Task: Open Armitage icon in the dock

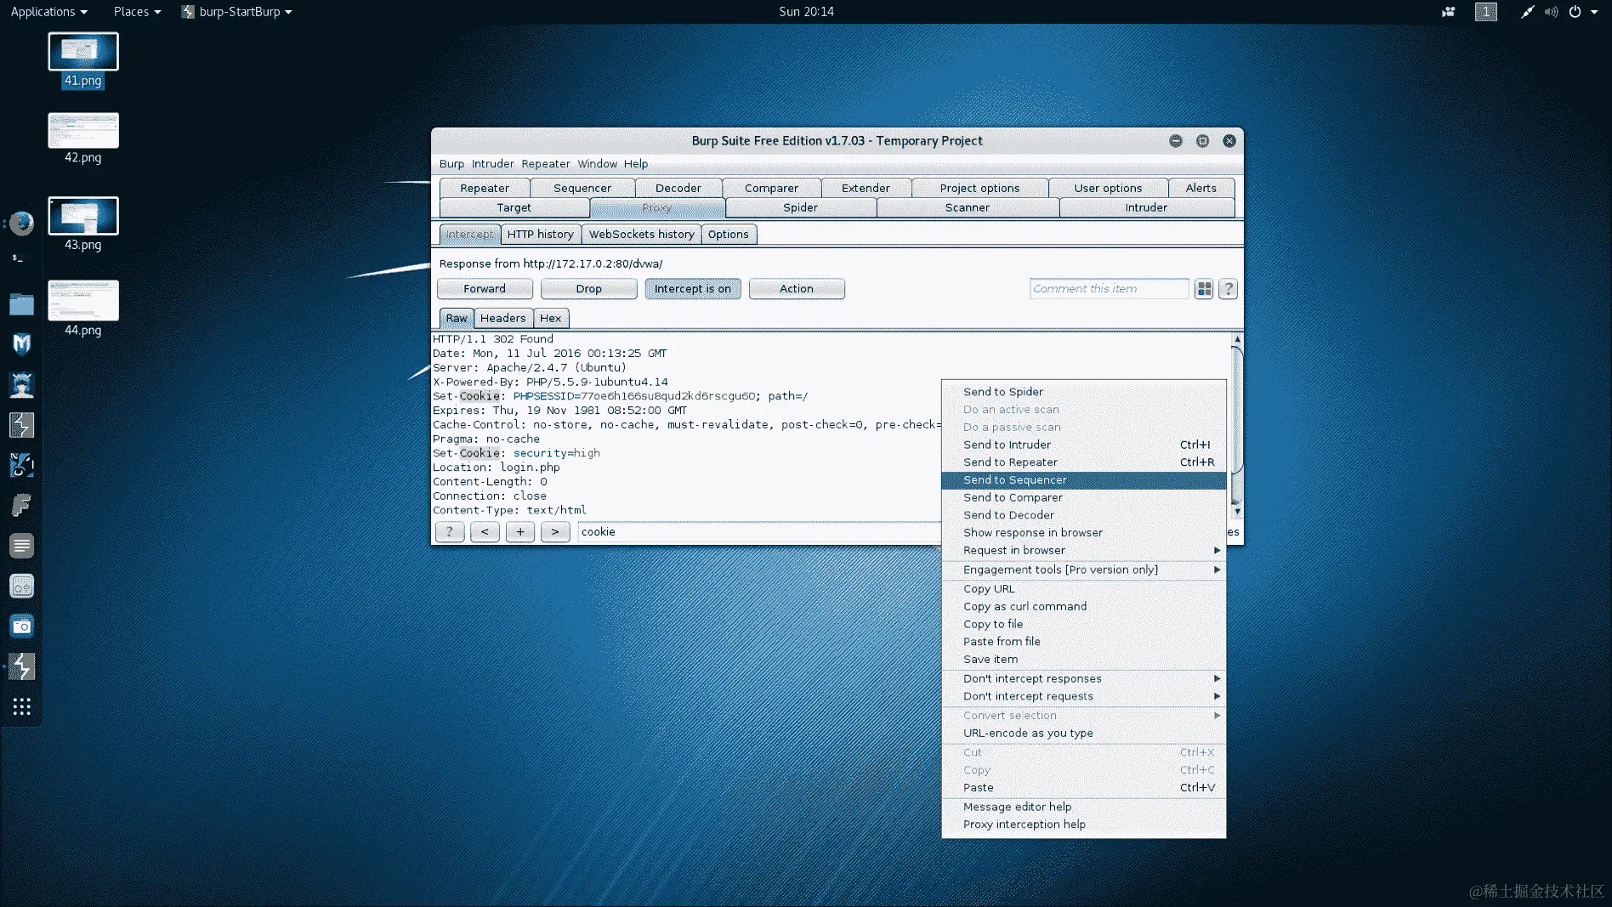Action: pyautogui.click(x=21, y=384)
